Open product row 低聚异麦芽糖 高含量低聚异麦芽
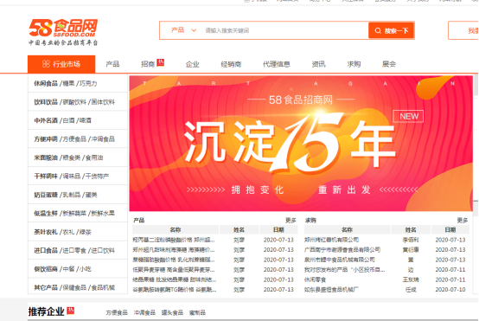The width and height of the screenshot is (479, 321). coord(174,270)
